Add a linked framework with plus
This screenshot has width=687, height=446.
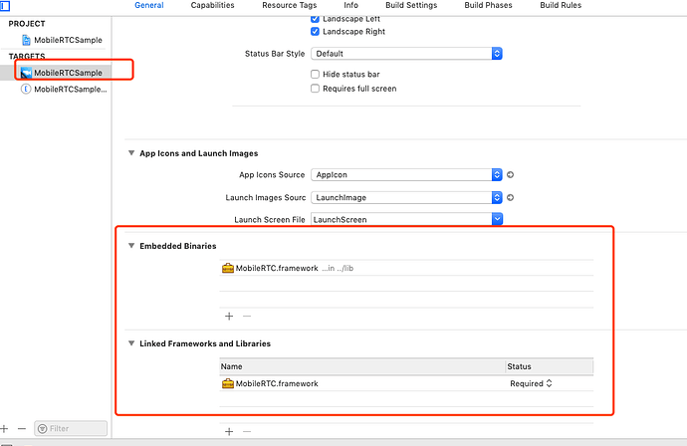[229, 431]
